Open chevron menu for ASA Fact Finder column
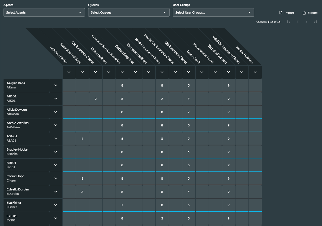322x226 pixels. 69,72
